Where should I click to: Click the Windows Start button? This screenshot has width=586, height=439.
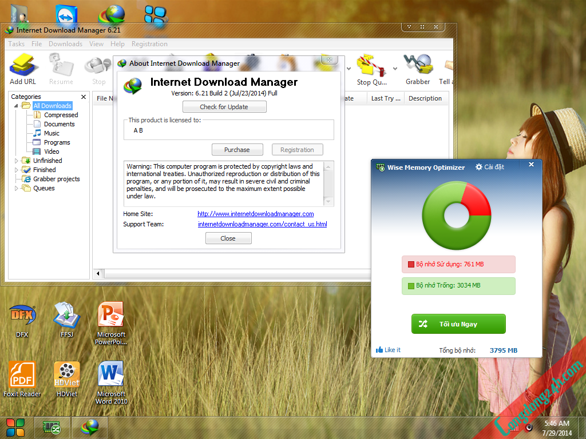(x=15, y=428)
